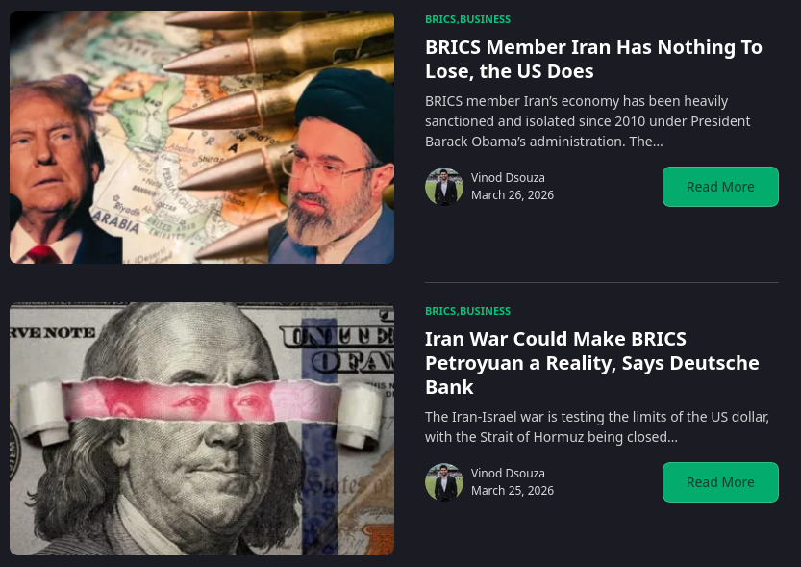Click the divider line between the two articles
The width and height of the screenshot is (801, 567).
[602, 282]
